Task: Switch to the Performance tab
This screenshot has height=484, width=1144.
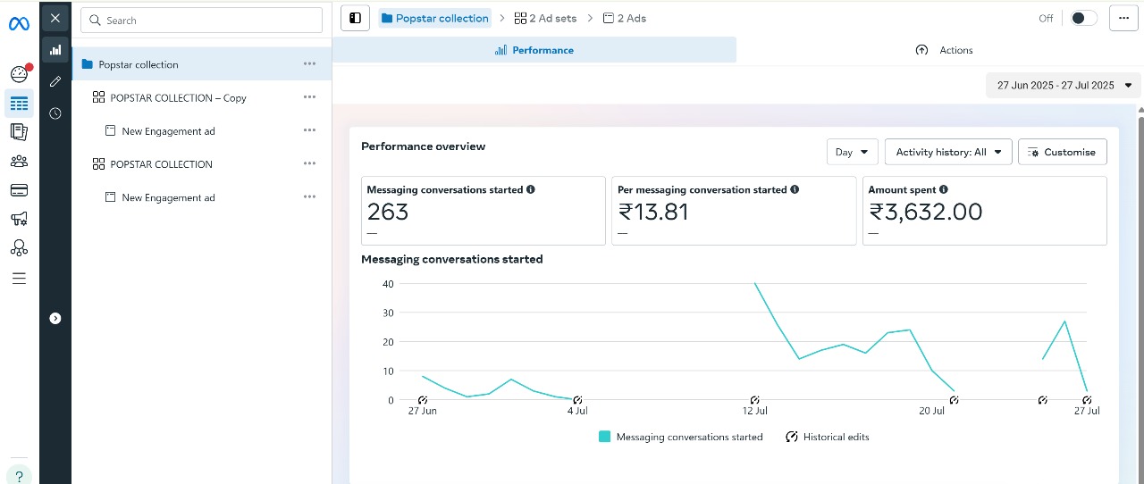Action: tap(534, 50)
